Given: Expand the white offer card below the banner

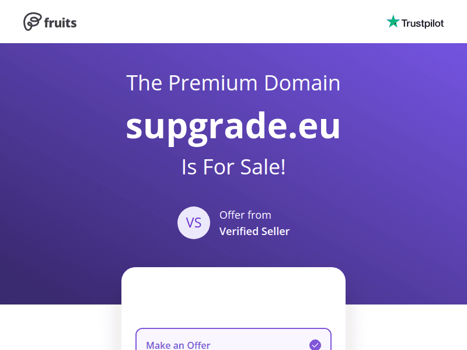Looking at the screenshot, I should 233,303.
